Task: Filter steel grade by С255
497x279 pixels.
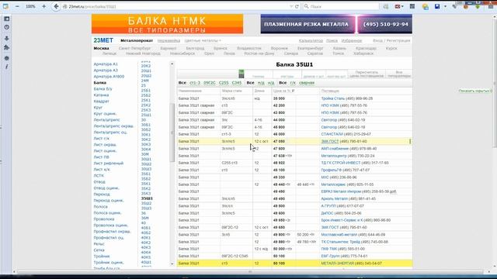Action: (x=224, y=83)
